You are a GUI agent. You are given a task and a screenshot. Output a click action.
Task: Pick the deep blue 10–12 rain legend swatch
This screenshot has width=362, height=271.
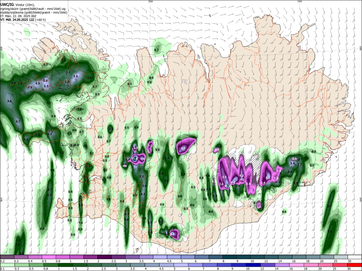pyautogui.click(x=253, y=265)
